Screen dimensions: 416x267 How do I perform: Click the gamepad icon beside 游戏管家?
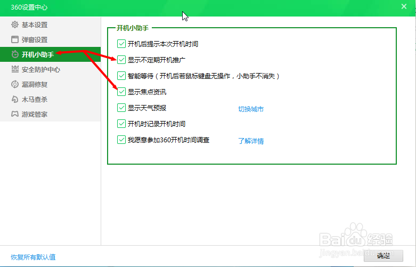point(15,114)
